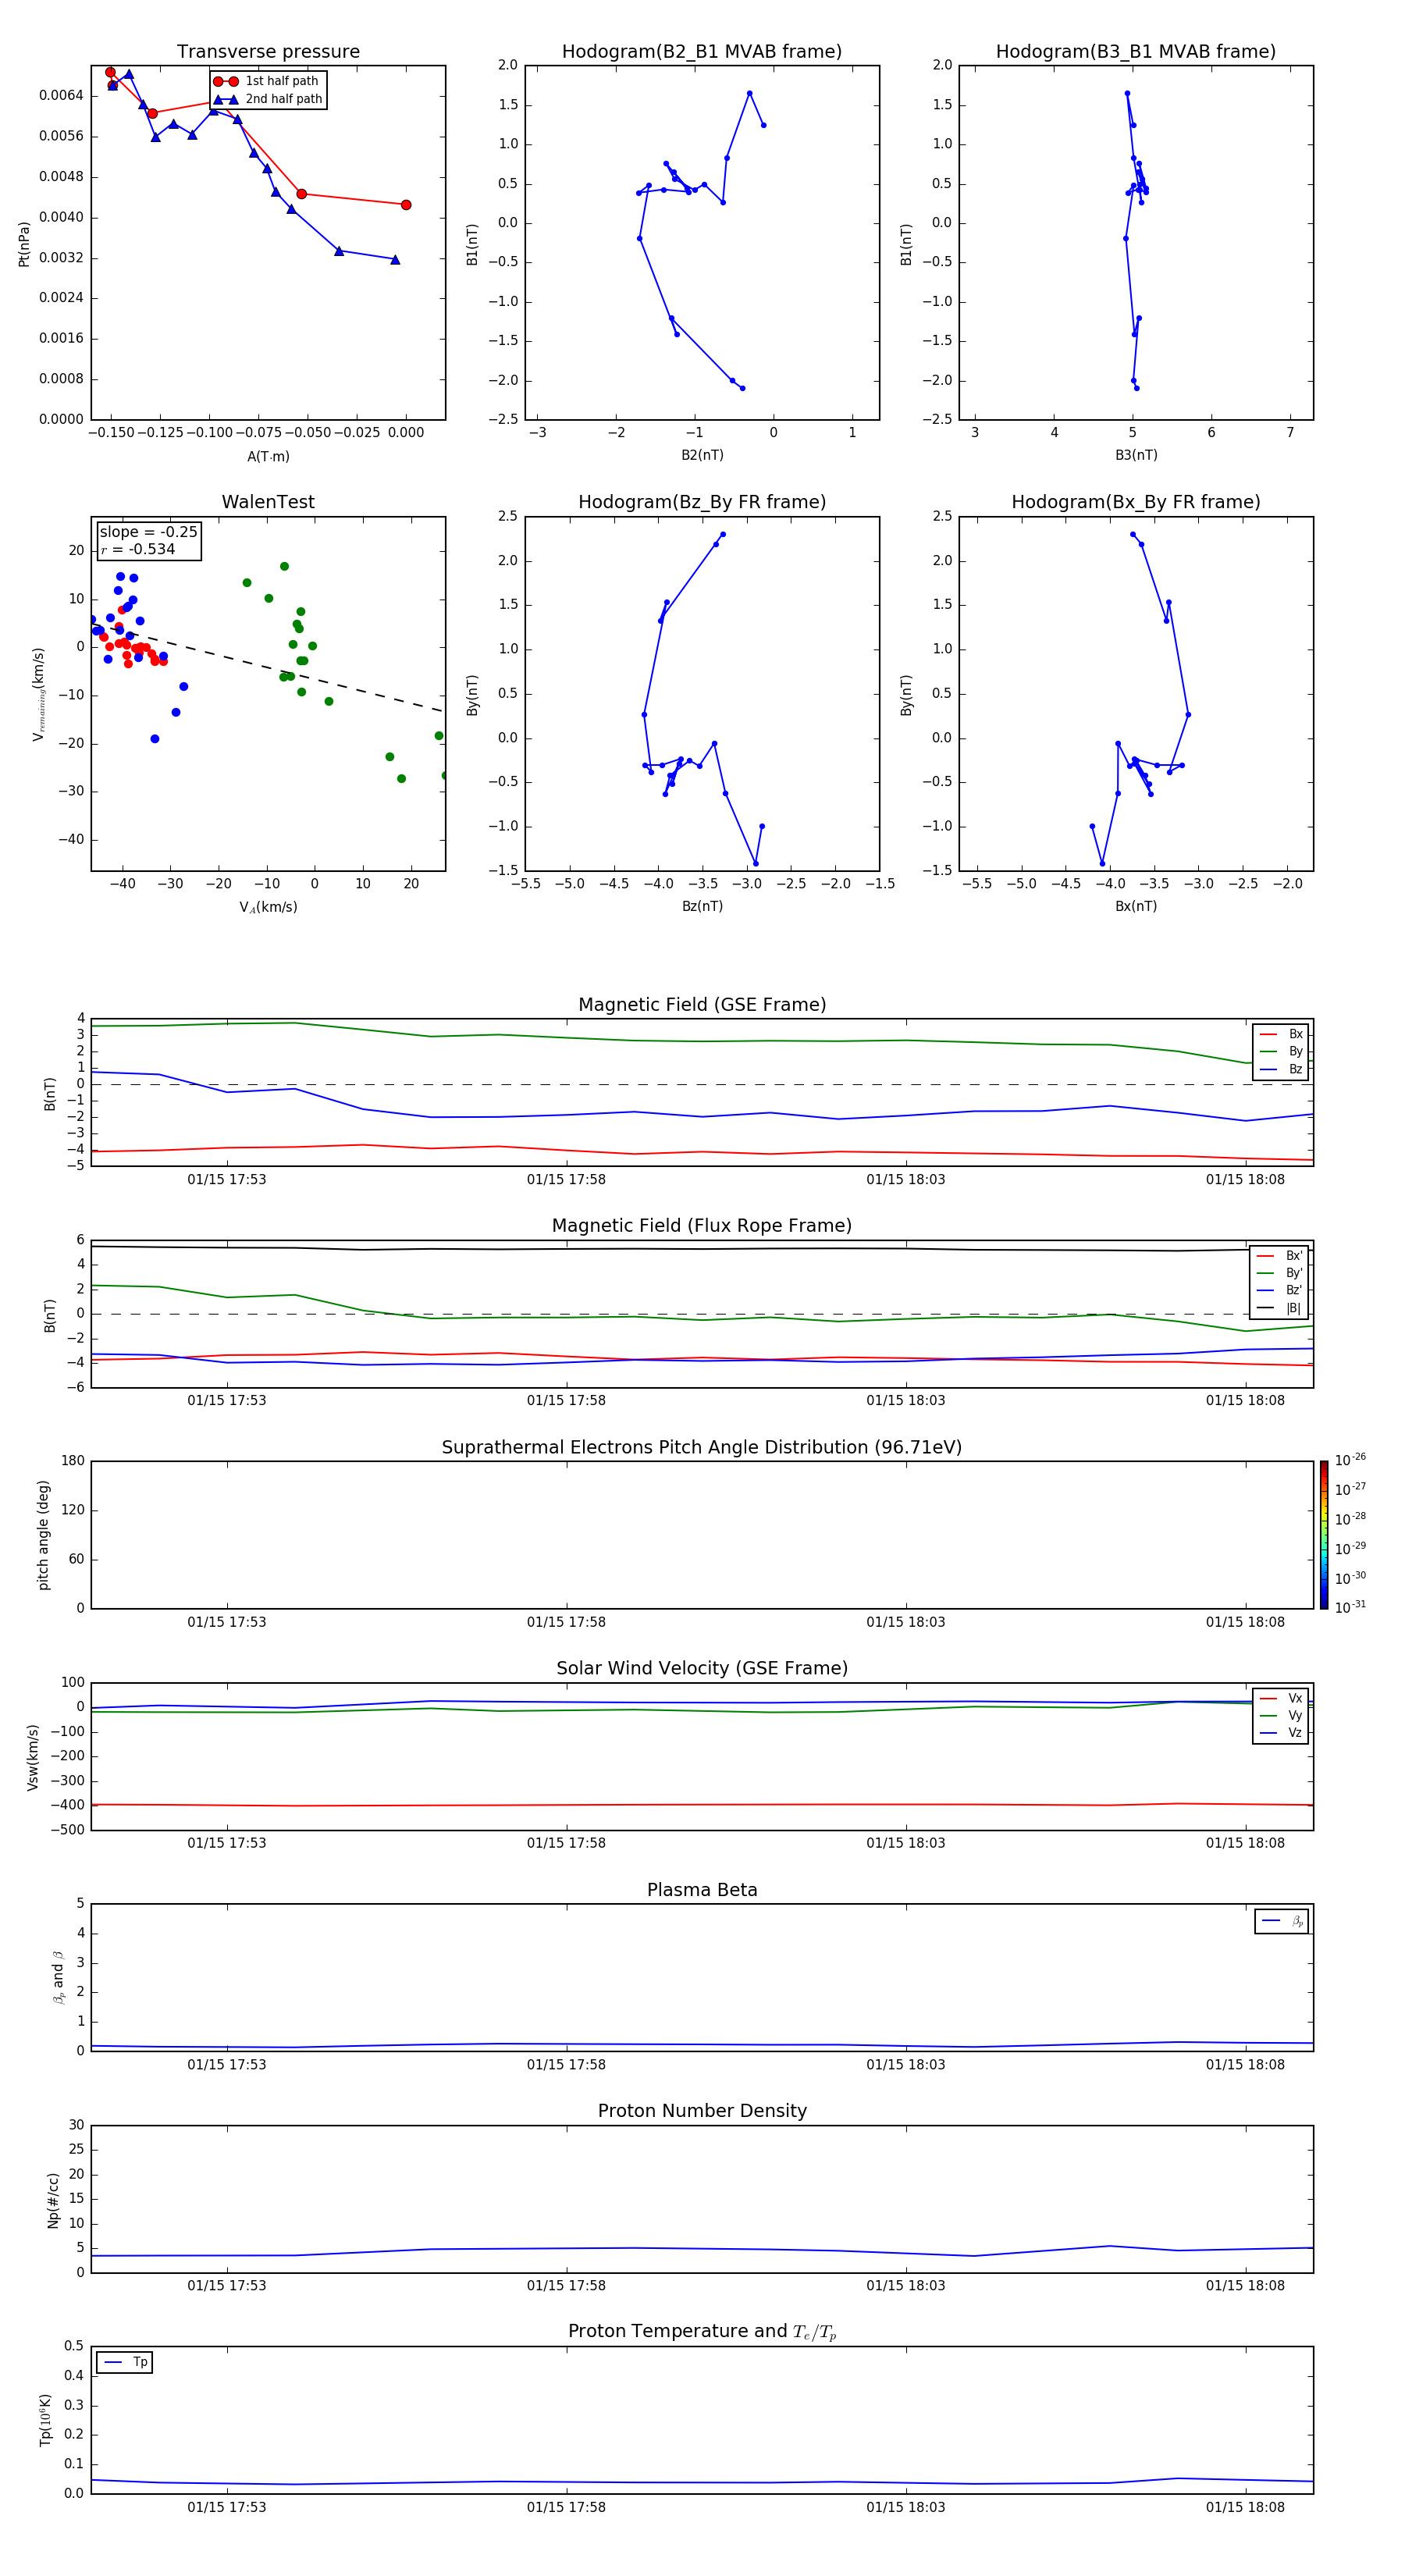The height and width of the screenshot is (2576, 1405).
Task: Click the 'Np(#/cc)' axis label
Action: pyautogui.click(x=53, y=2200)
